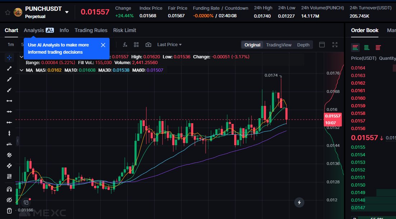Click the large 0.01557 last price in order book
The height and width of the screenshot is (219, 396).
(x=364, y=138)
